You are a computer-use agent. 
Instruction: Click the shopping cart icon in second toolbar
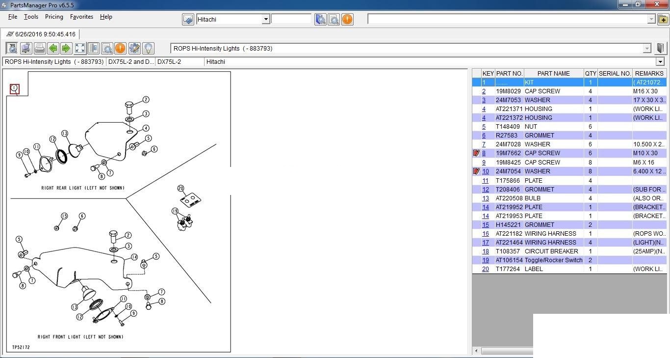pos(26,48)
